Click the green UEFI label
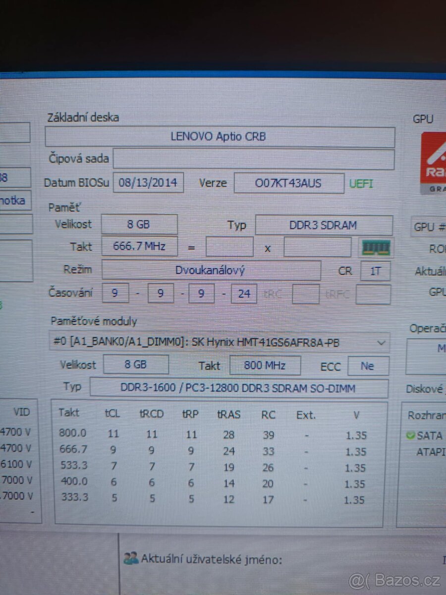The image size is (446, 595). pos(361,183)
